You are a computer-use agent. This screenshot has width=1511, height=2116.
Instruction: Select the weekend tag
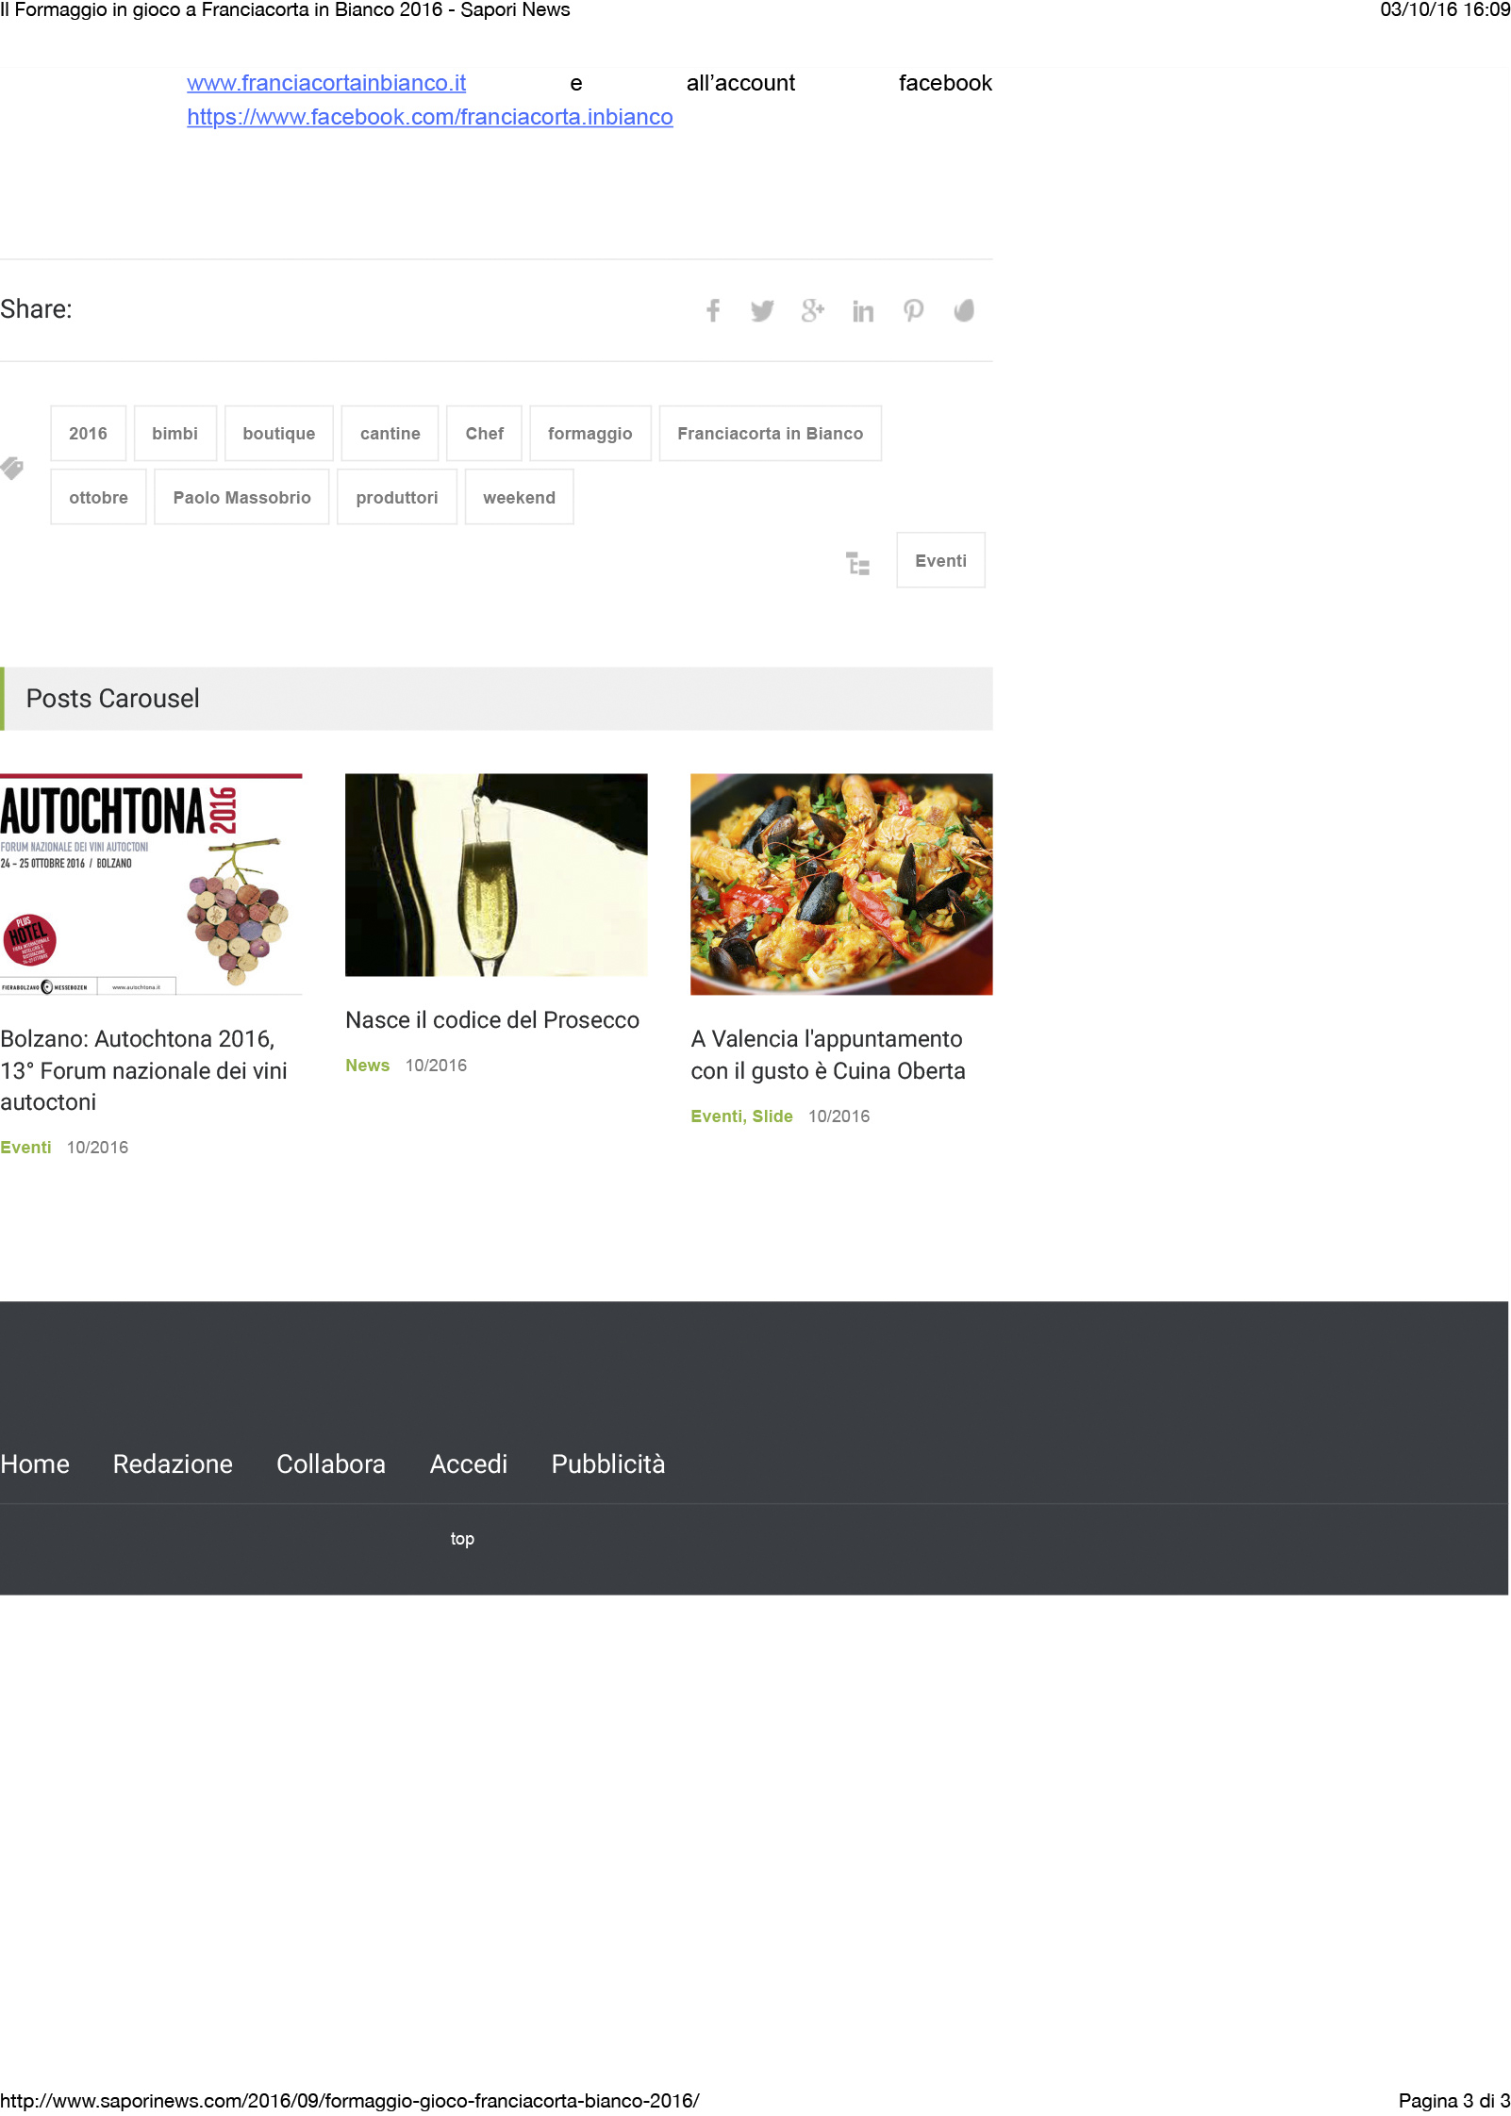click(520, 498)
